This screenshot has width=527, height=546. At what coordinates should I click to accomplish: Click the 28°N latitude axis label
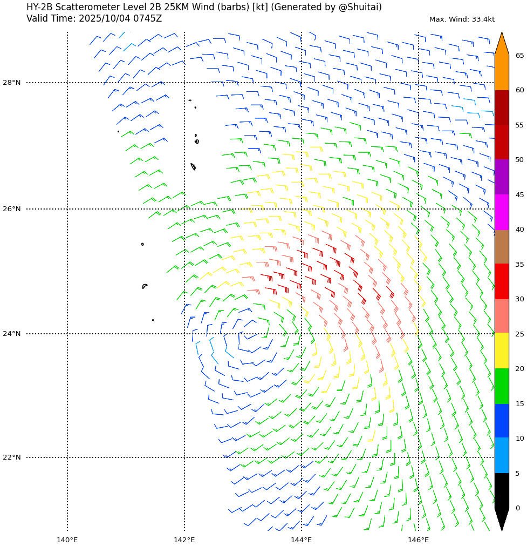[x=12, y=83]
